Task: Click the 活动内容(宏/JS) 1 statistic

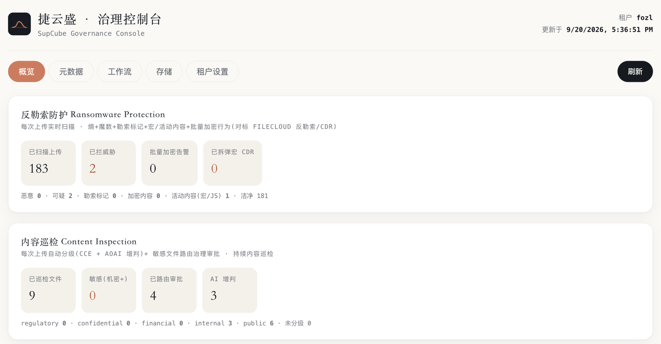Action: pyautogui.click(x=201, y=196)
